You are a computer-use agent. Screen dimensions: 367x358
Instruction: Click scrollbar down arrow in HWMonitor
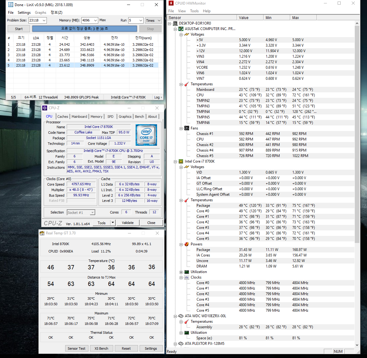coord(357,345)
